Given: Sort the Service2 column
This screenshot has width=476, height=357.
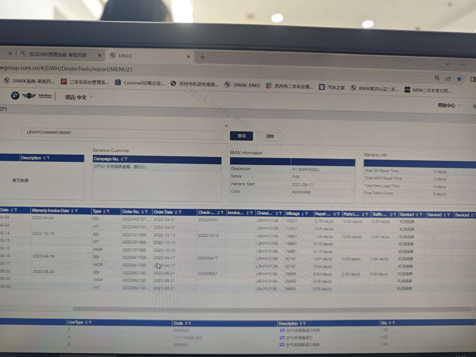Looking at the screenshot, I should pyautogui.click(x=444, y=215).
